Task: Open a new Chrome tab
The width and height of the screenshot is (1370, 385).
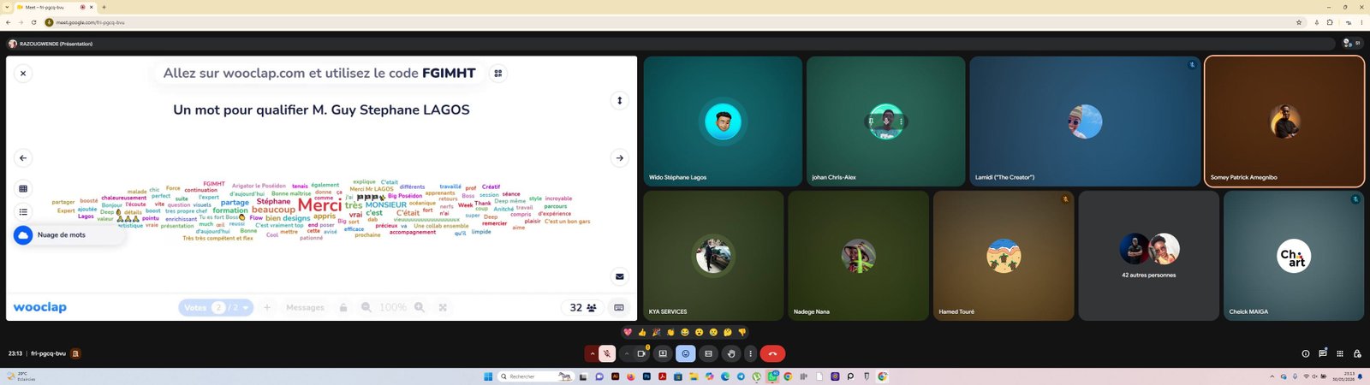Action: [104, 7]
